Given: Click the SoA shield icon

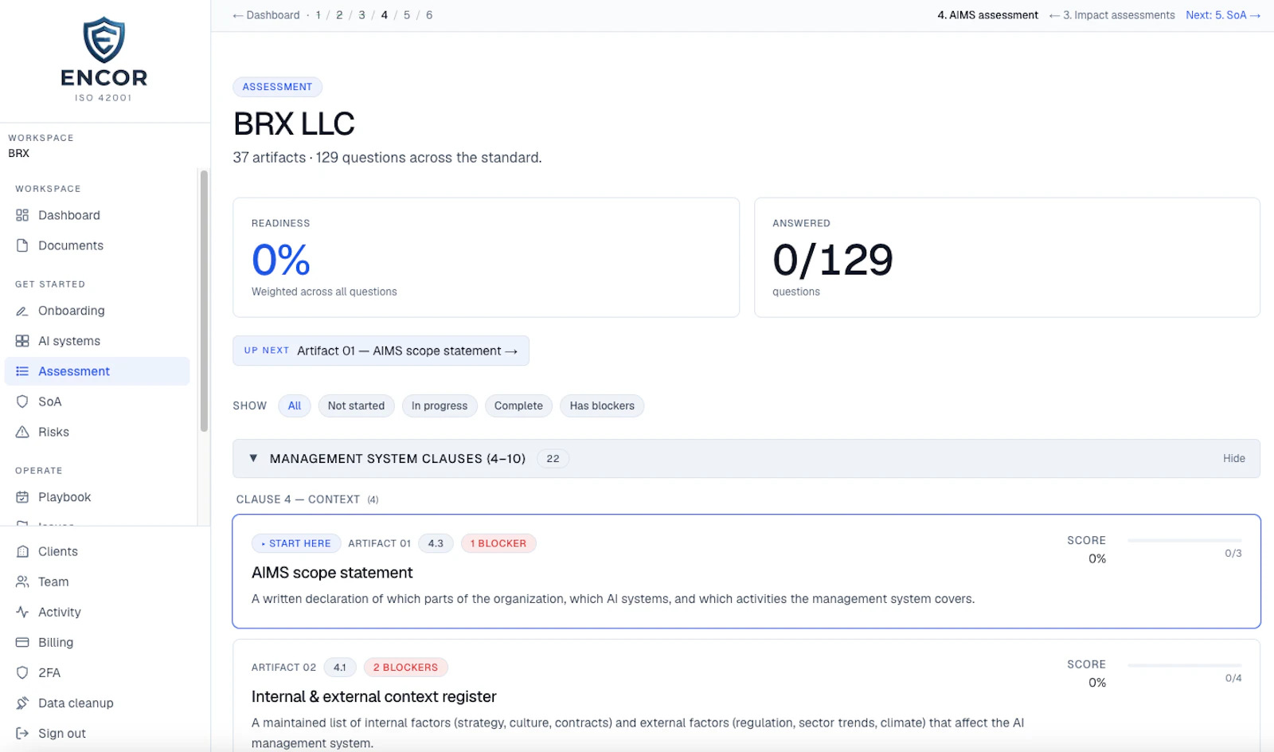Looking at the screenshot, I should pos(22,401).
